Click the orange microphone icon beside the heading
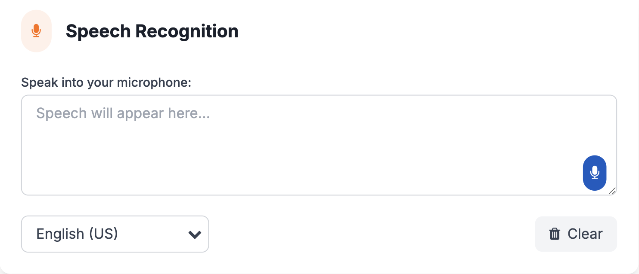The width and height of the screenshot is (639, 274). 36,30
